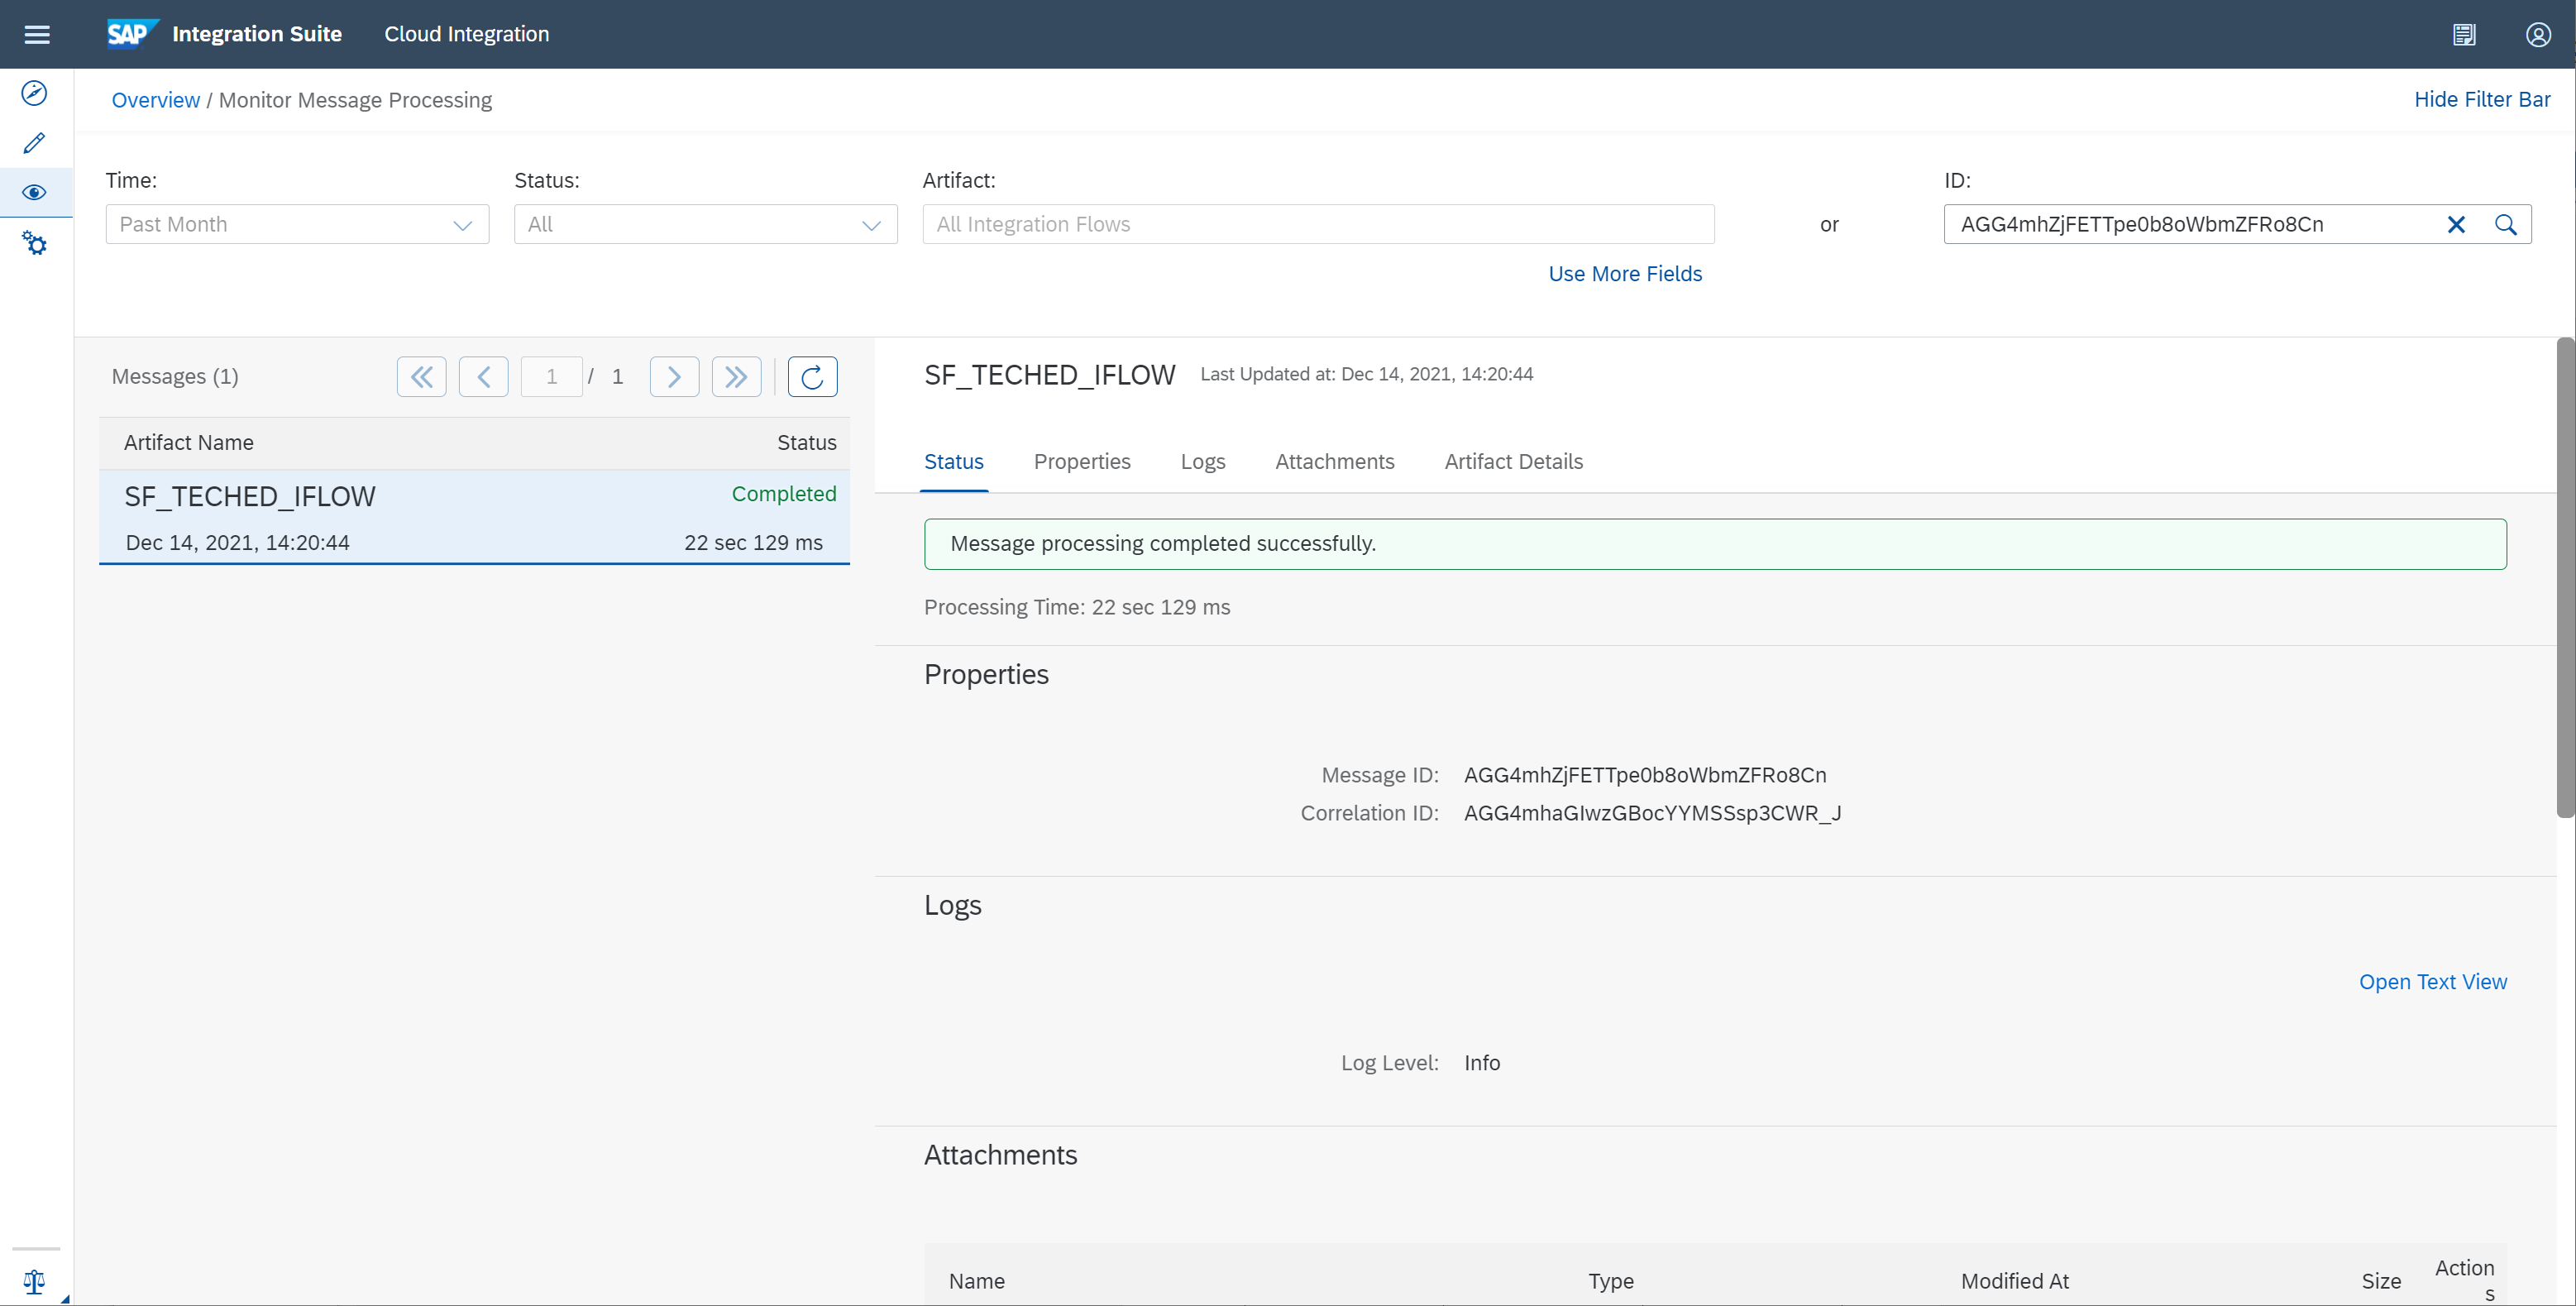
Task: Click the Type column in Attachments table
Action: pyautogui.click(x=1611, y=1281)
